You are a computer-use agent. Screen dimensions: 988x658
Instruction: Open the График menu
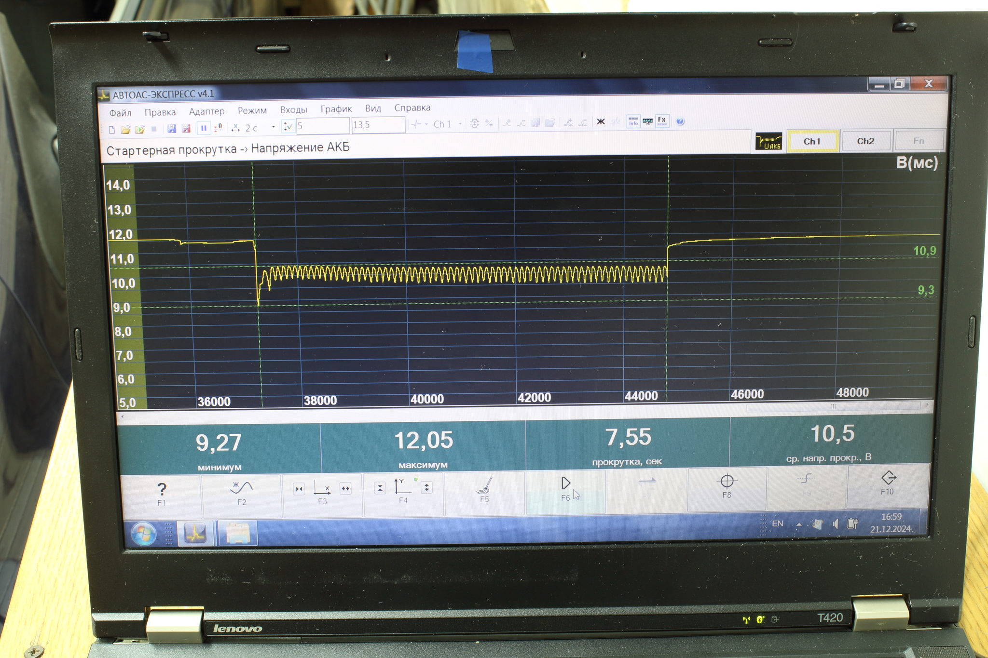pos(336,109)
